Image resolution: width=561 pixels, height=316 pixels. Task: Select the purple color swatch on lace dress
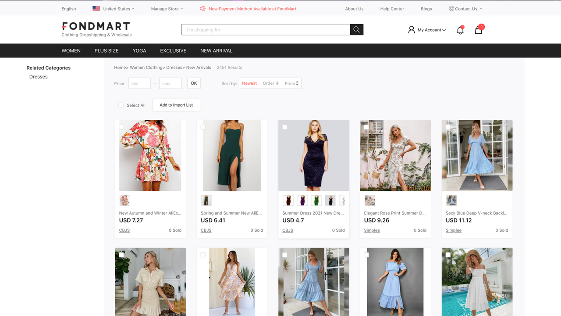(302, 200)
